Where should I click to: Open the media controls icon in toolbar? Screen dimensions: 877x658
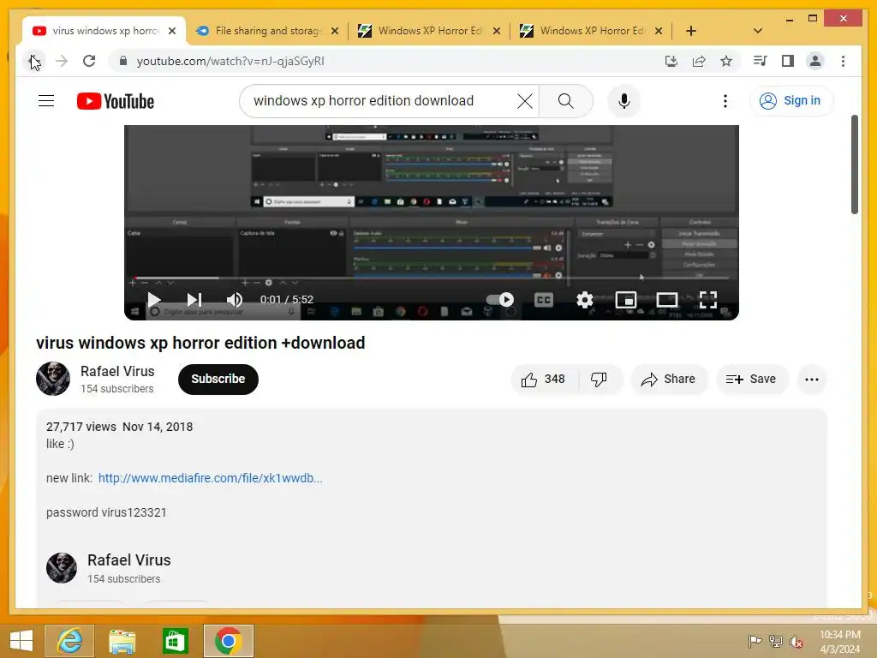click(761, 61)
